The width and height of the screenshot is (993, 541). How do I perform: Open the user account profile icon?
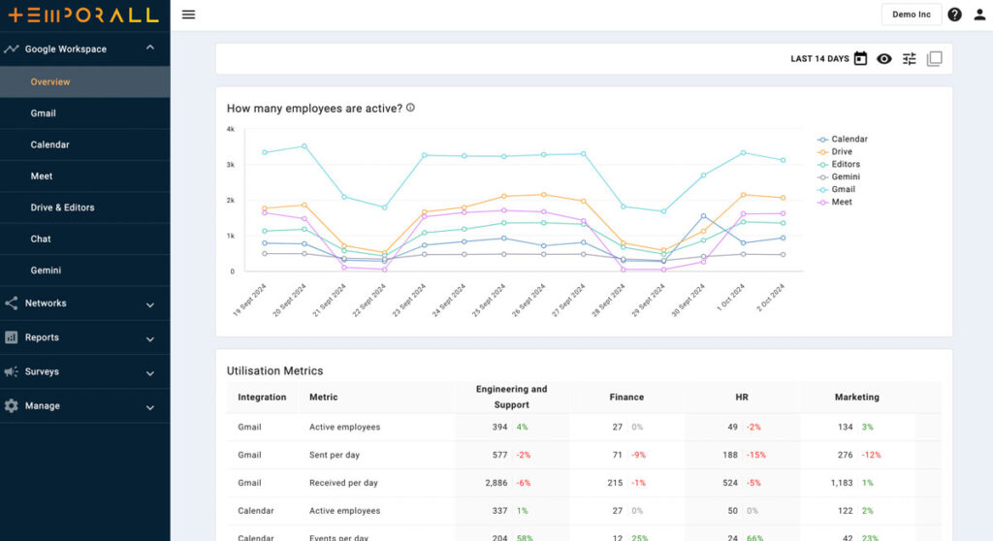click(979, 15)
